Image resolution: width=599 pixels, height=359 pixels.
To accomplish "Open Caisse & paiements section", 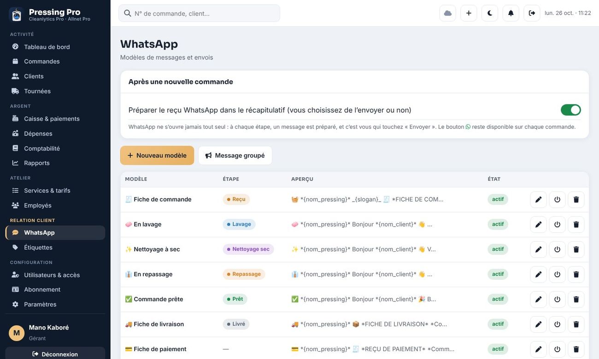I will [x=55, y=119].
